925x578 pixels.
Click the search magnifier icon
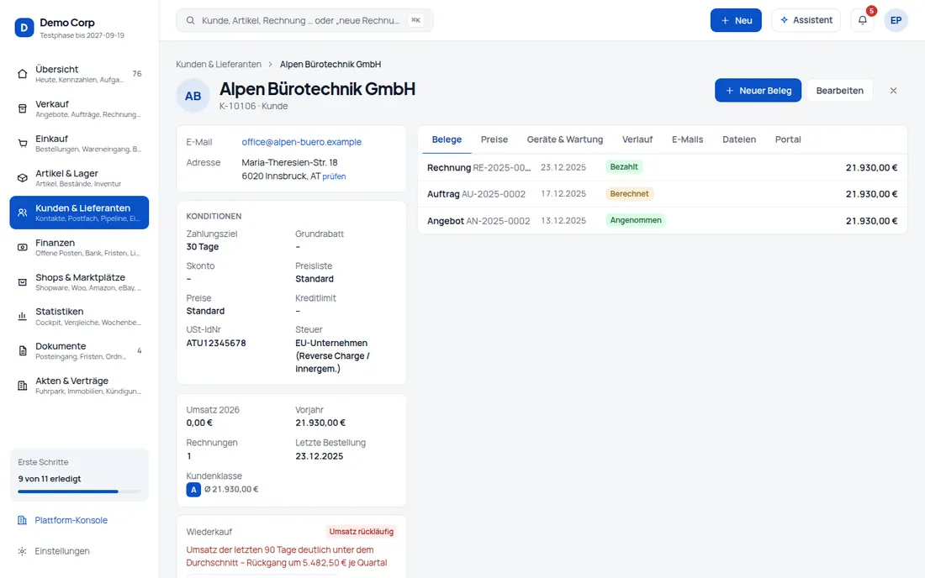(x=191, y=20)
